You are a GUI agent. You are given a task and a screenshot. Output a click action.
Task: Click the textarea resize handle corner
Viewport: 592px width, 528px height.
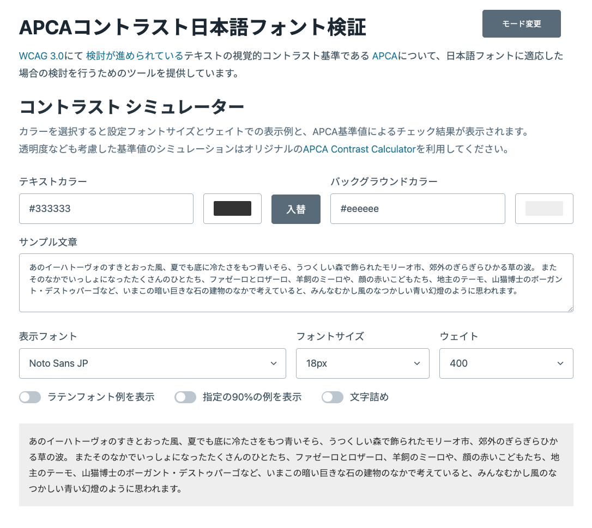click(570, 309)
